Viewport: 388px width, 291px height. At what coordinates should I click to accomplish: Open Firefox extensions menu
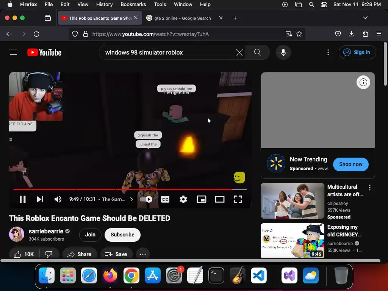[x=365, y=34]
